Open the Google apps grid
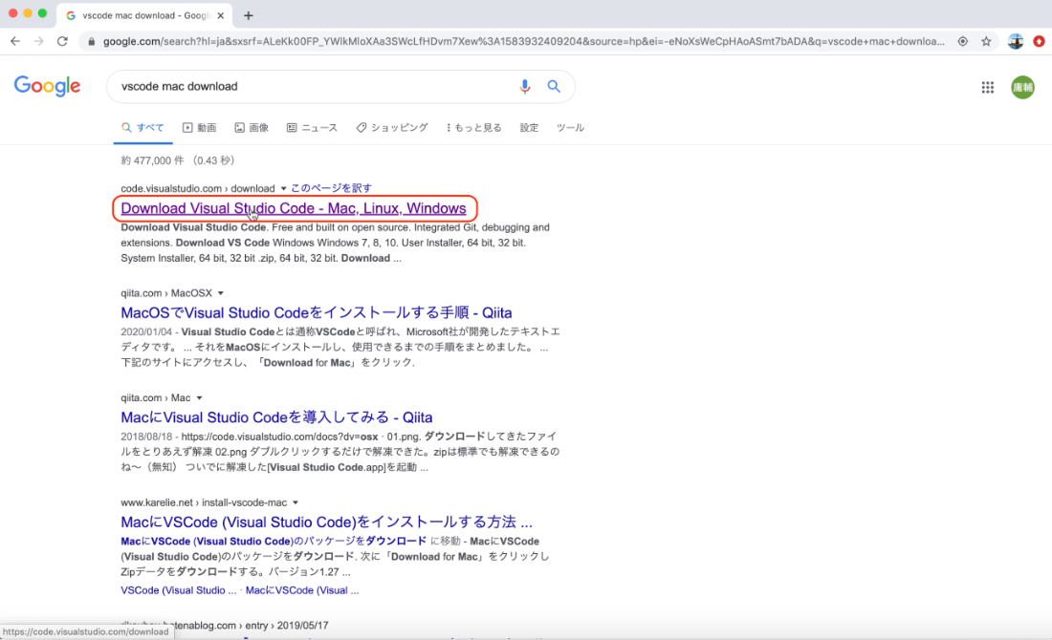Viewport: 1052px width, 640px height. 988,87
